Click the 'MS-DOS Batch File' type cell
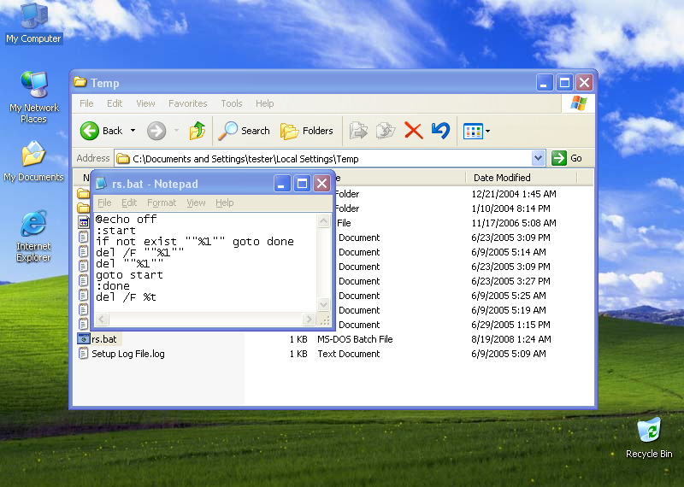This screenshot has width=684, height=487. coord(355,339)
